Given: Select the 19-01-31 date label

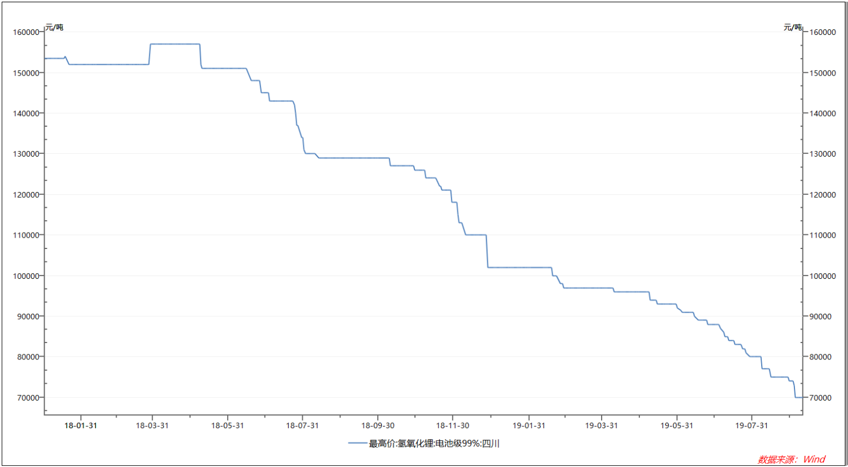Looking at the screenshot, I should [529, 425].
